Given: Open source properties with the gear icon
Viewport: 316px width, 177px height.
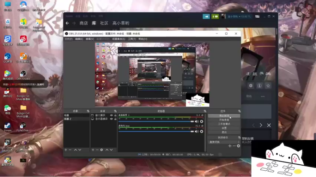Looking at the screenshot, I should (x=102, y=150).
